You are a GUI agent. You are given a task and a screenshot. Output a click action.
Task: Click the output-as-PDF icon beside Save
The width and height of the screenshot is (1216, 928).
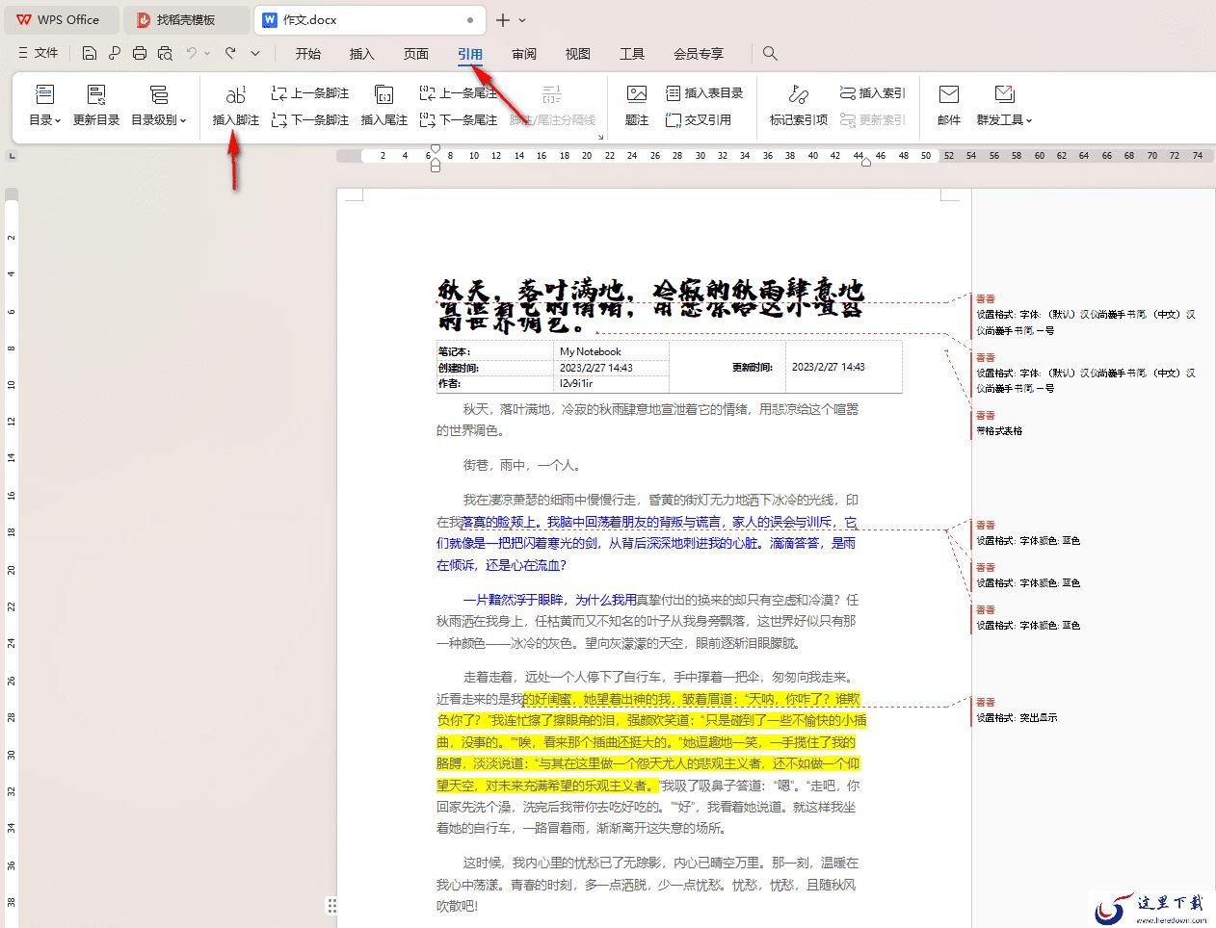tap(115, 53)
